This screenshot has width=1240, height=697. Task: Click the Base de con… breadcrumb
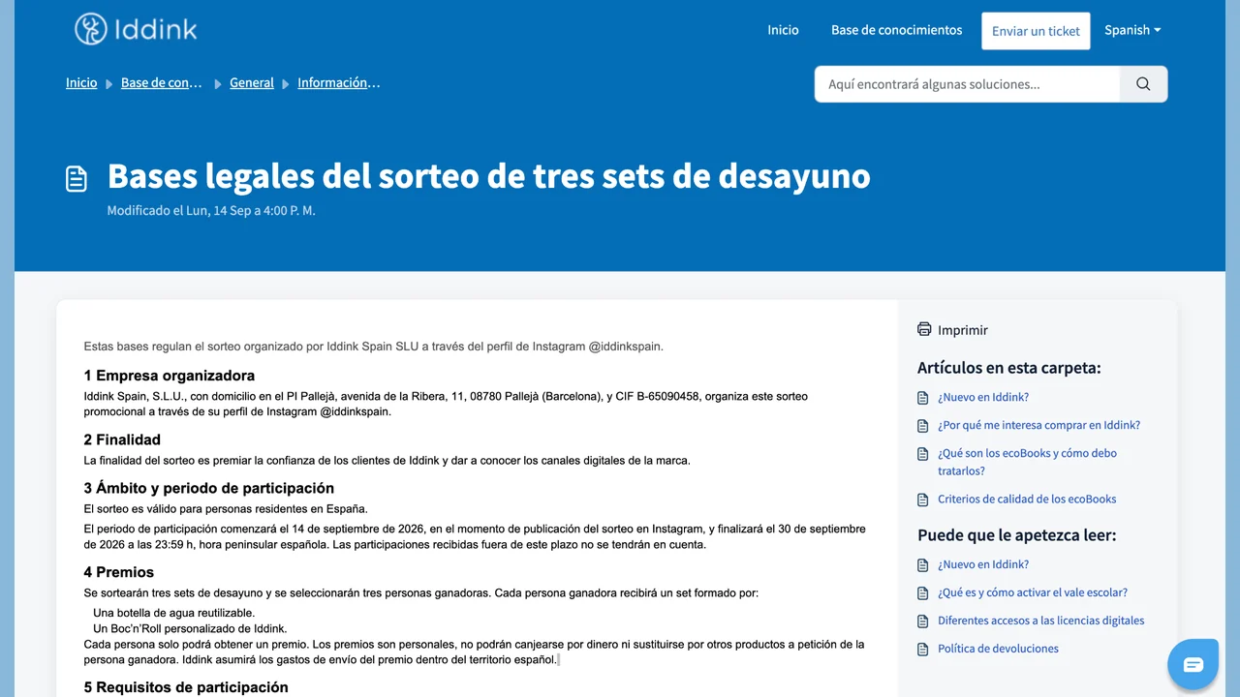[x=162, y=83]
